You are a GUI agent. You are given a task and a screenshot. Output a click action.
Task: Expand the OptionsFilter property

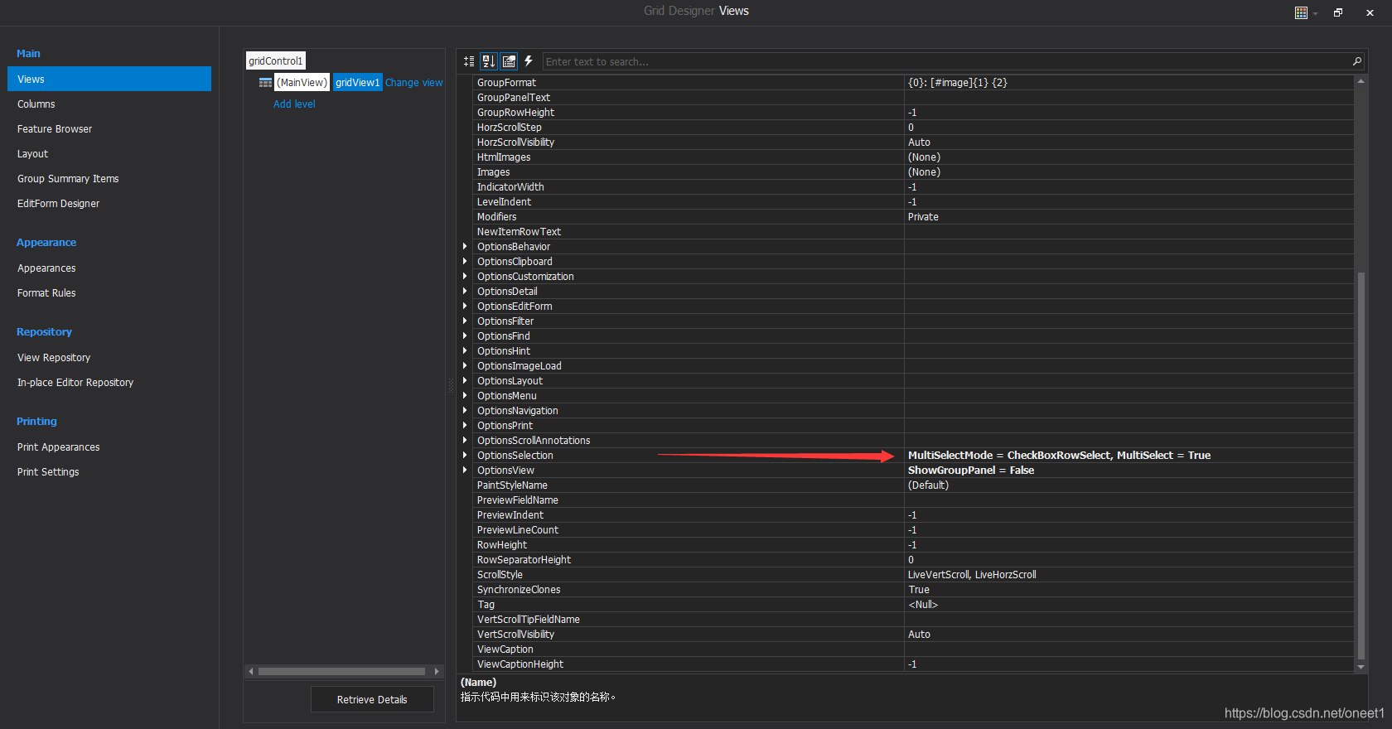point(465,321)
